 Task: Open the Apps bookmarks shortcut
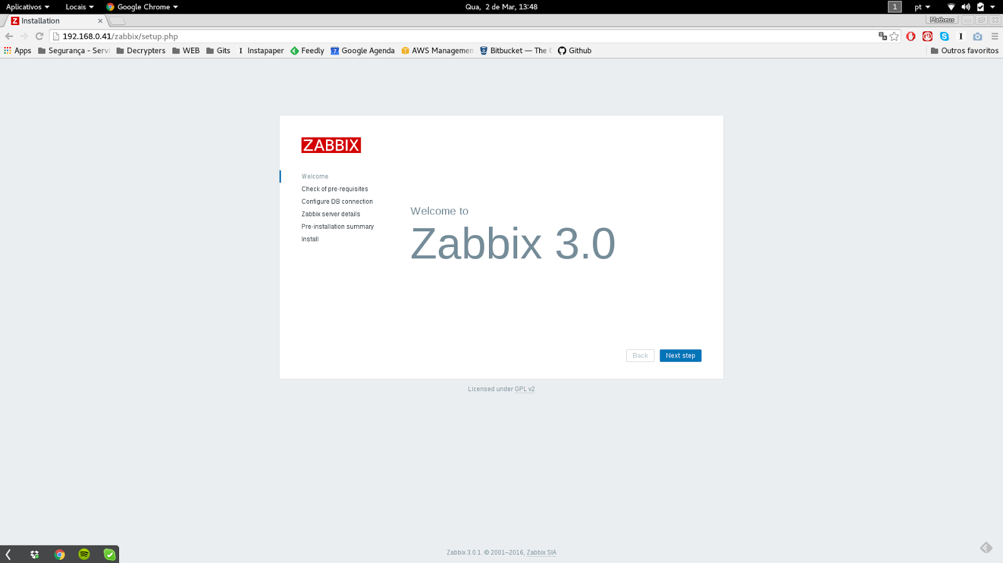(x=18, y=51)
